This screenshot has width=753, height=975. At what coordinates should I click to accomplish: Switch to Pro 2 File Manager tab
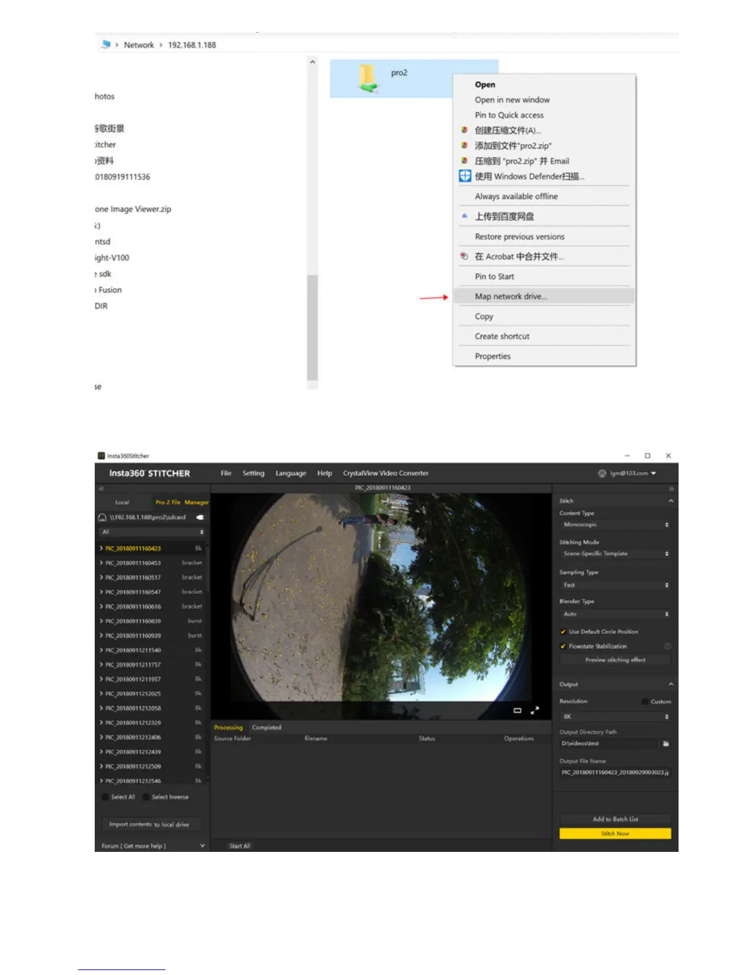[181, 503]
